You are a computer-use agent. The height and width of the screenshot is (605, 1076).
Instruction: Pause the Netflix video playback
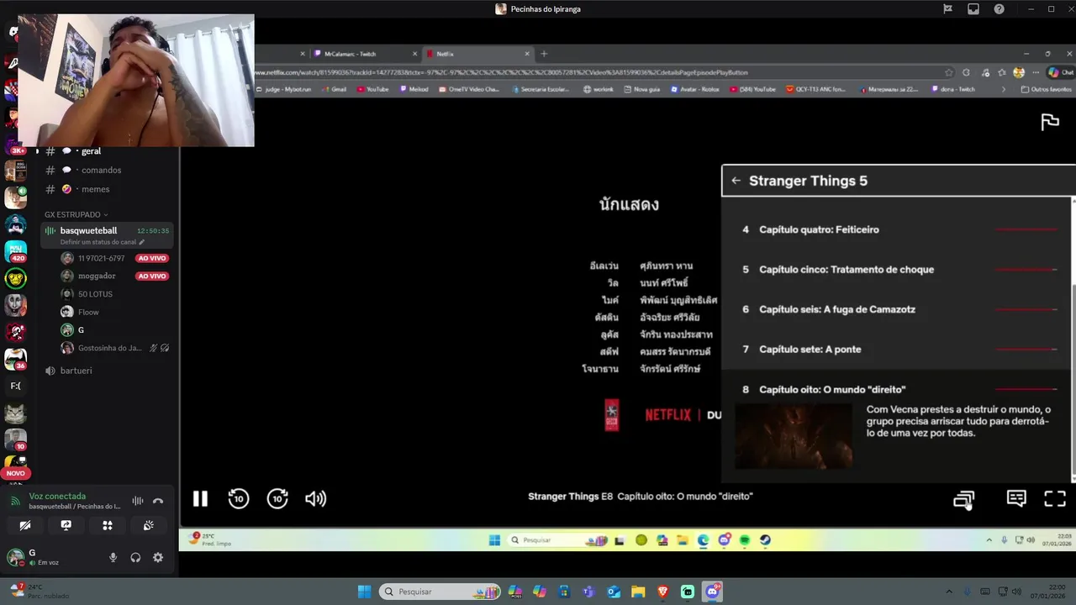200,499
